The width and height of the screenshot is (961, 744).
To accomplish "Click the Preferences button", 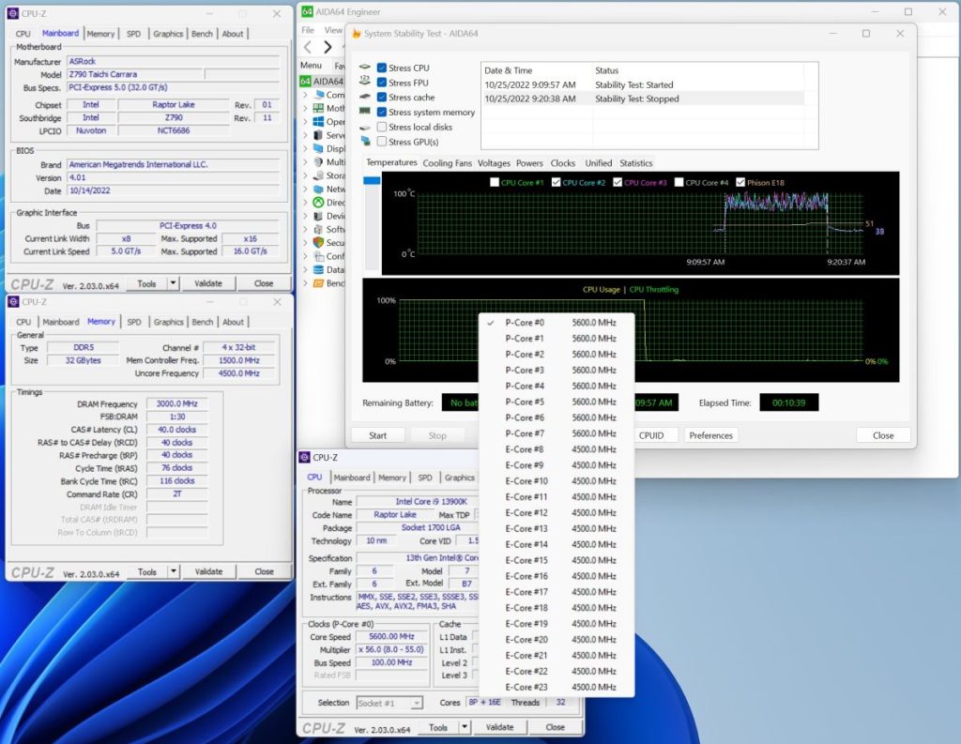I will pyautogui.click(x=711, y=435).
